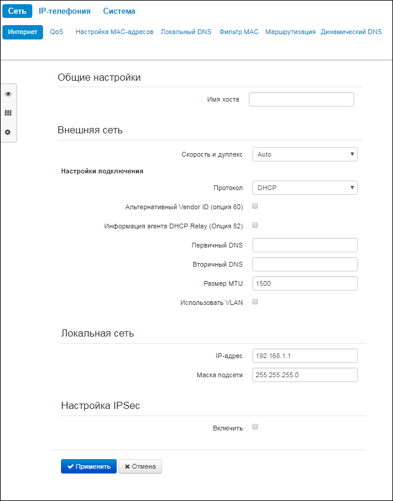
Task: Open the Локальный DNS subtab
Action: 186,32
